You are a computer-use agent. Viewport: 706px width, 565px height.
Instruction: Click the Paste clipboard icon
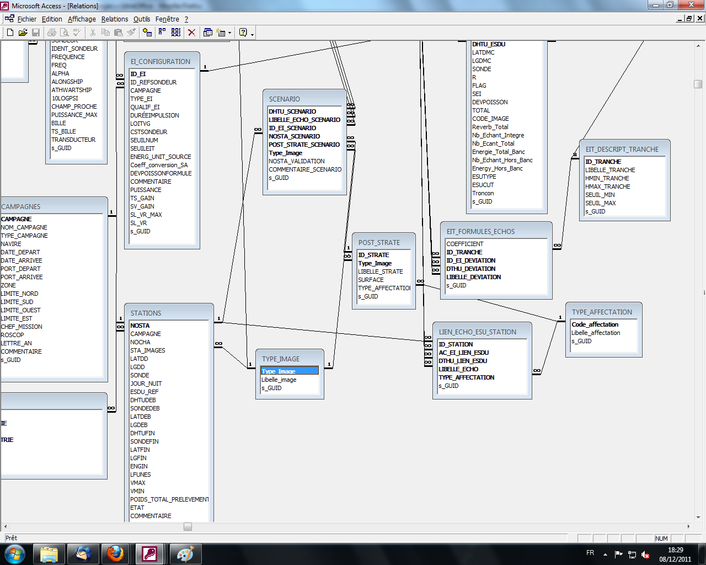[x=118, y=33]
